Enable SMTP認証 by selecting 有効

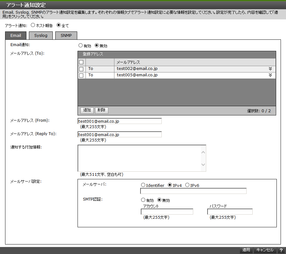click(143, 199)
